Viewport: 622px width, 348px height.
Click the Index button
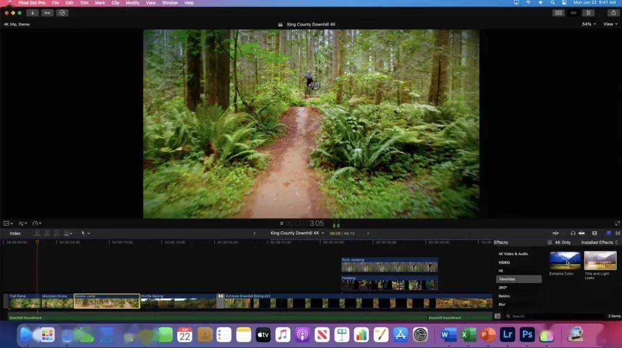pyautogui.click(x=15, y=233)
